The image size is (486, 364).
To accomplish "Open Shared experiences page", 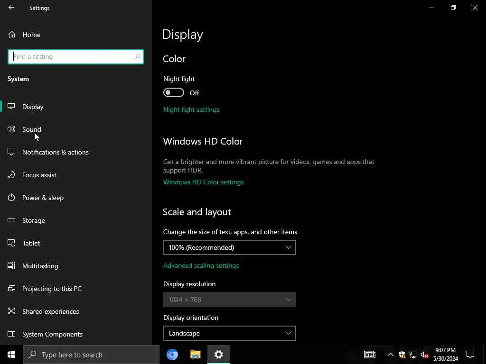I will coord(76,311).
